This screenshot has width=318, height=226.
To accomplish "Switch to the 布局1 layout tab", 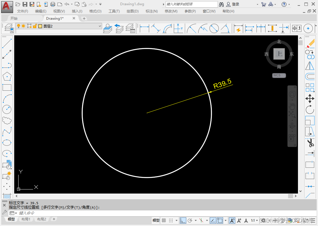I will [26, 219].
